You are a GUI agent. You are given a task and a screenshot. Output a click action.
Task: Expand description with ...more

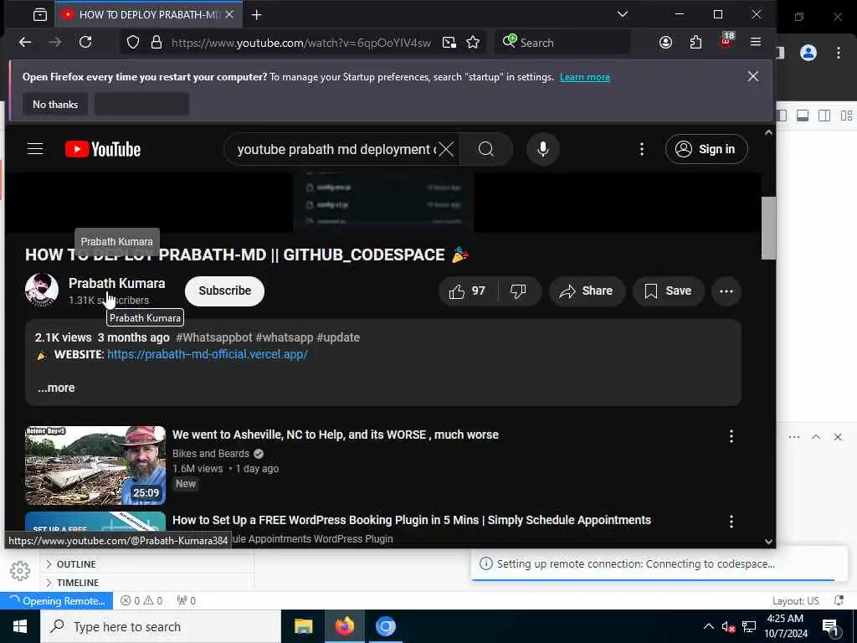(56, 388)
